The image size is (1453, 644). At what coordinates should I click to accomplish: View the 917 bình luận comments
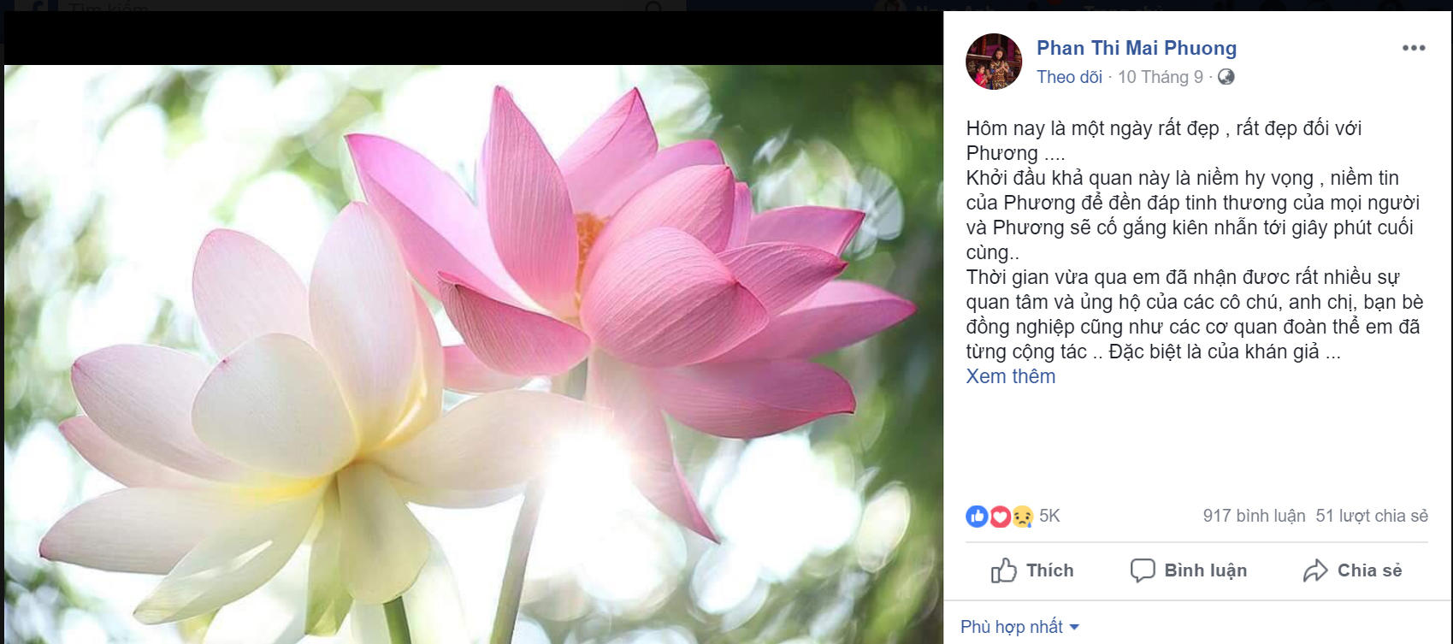[x=1254, y=516]
